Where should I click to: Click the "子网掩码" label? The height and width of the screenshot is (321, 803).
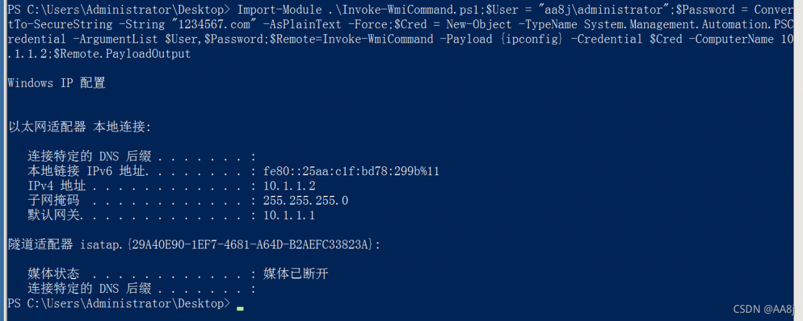53,201
